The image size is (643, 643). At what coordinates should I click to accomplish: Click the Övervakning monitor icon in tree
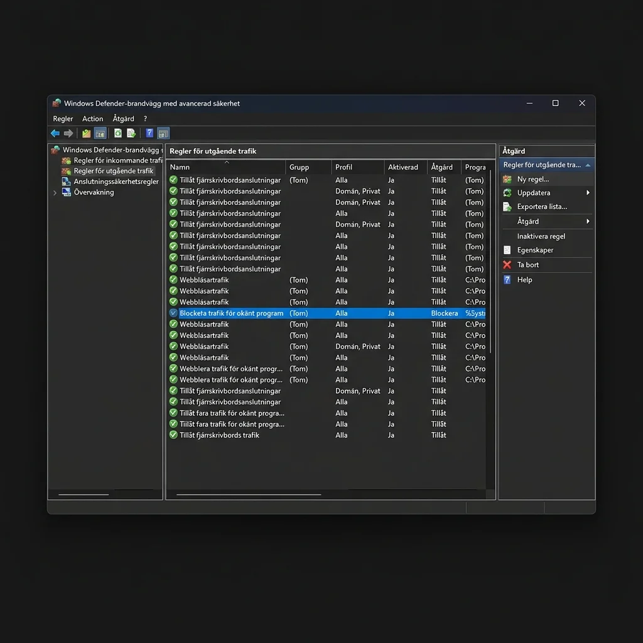[x=67, y=192]
